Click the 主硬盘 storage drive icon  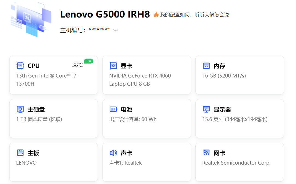pos(20,109)
